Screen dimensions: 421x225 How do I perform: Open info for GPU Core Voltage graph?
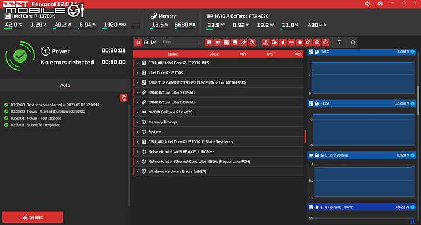point(412,155)
